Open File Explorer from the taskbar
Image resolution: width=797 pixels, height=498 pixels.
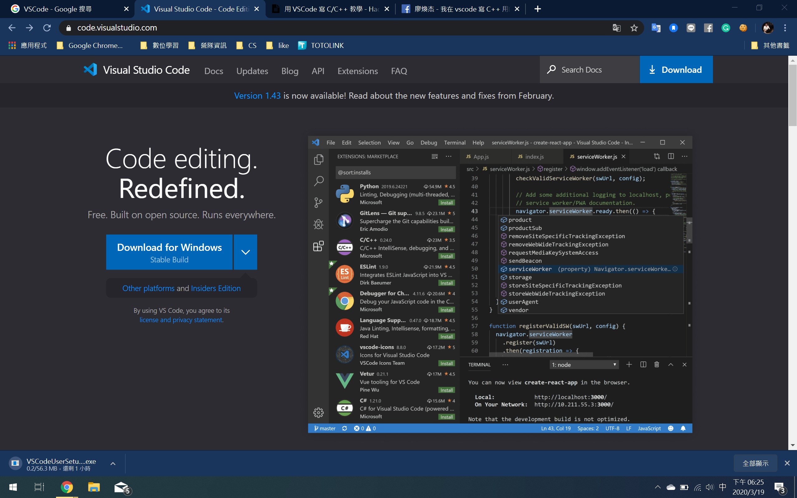(94, 487)
